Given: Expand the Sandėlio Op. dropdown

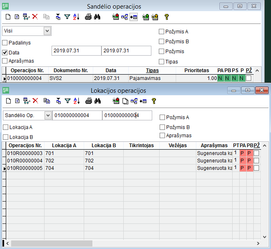Looking at the screenshot, I should 47,115.
